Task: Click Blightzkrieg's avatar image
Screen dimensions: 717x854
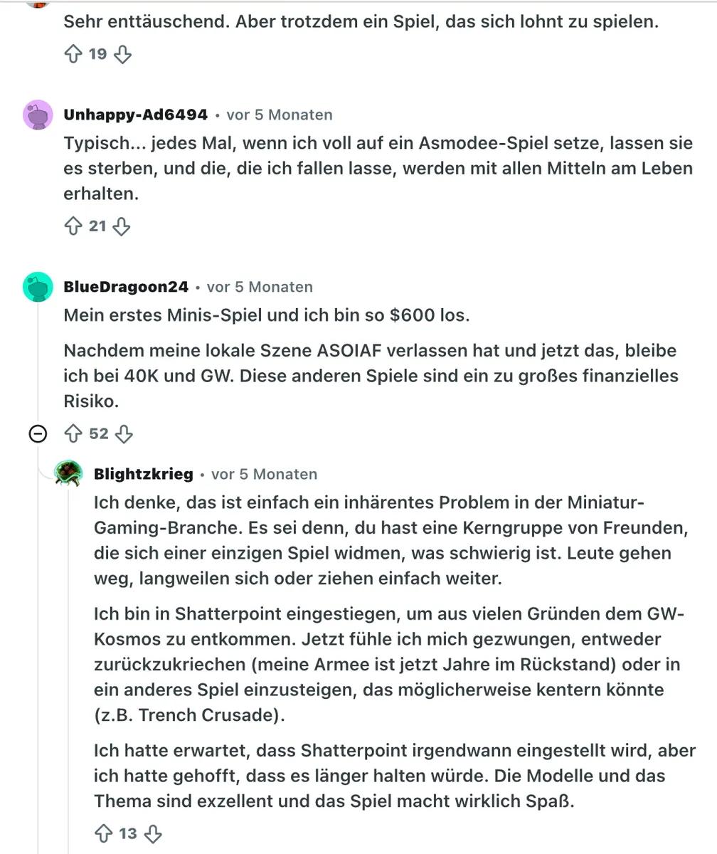Action: pyautogui.click(x=70, y=473)
